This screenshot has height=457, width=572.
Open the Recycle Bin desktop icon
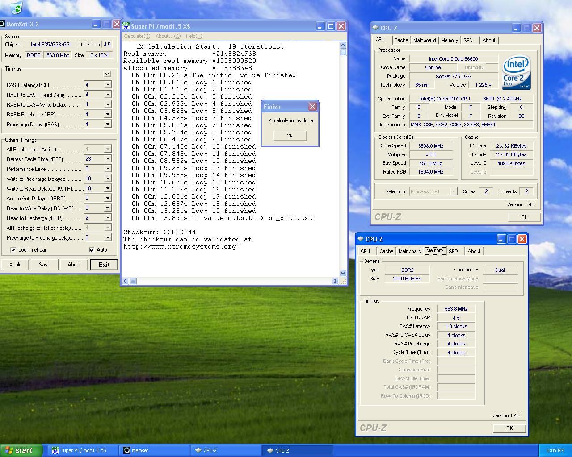coord(16,7)
